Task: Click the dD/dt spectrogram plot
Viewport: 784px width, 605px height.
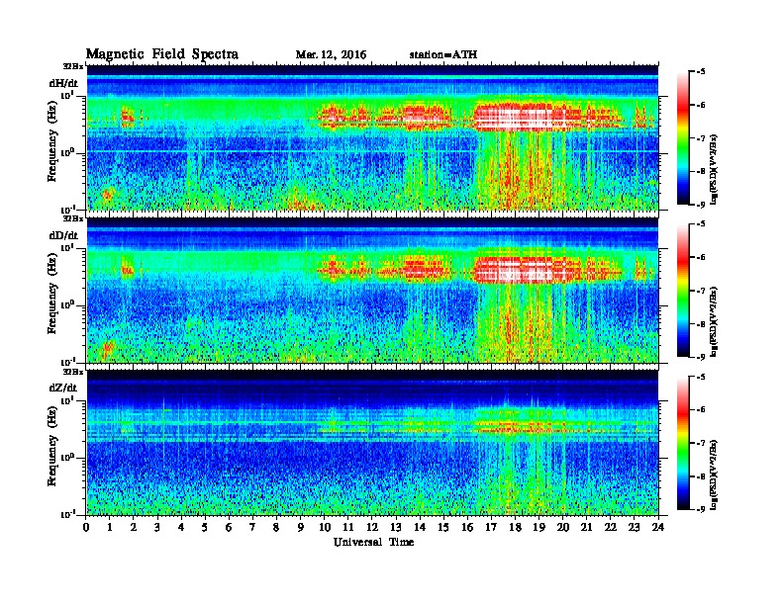Action: coord(372,290)
